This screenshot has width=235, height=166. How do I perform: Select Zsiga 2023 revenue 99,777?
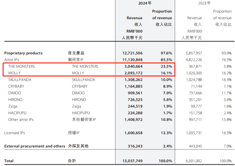click(197, 106)
